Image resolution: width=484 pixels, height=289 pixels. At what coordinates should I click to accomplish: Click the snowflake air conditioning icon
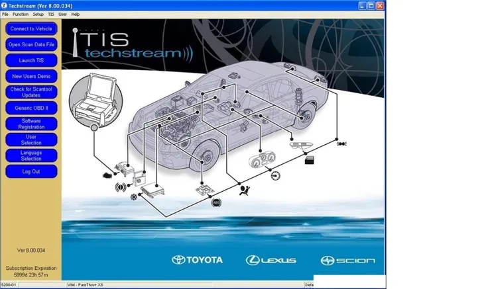134,197
